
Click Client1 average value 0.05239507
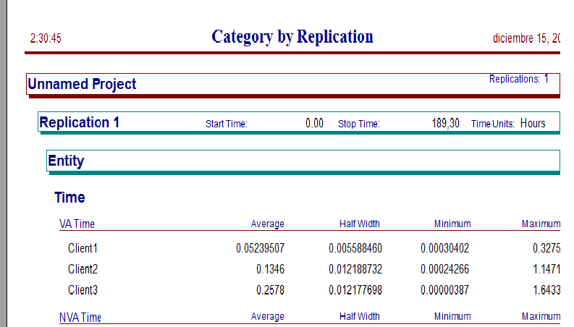(x=261, y=248)
